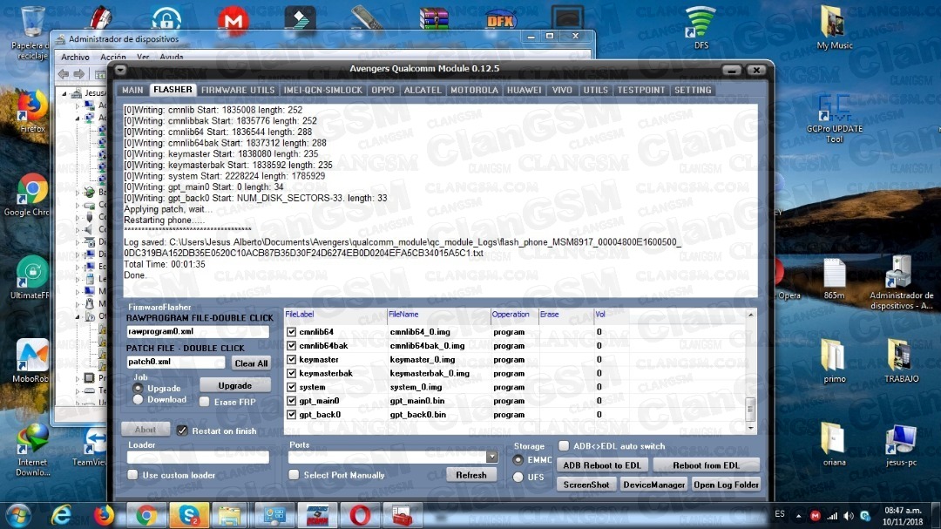Open Google Chrome desktop shortcut
941x529 pixels.
(x=31, y=195)
